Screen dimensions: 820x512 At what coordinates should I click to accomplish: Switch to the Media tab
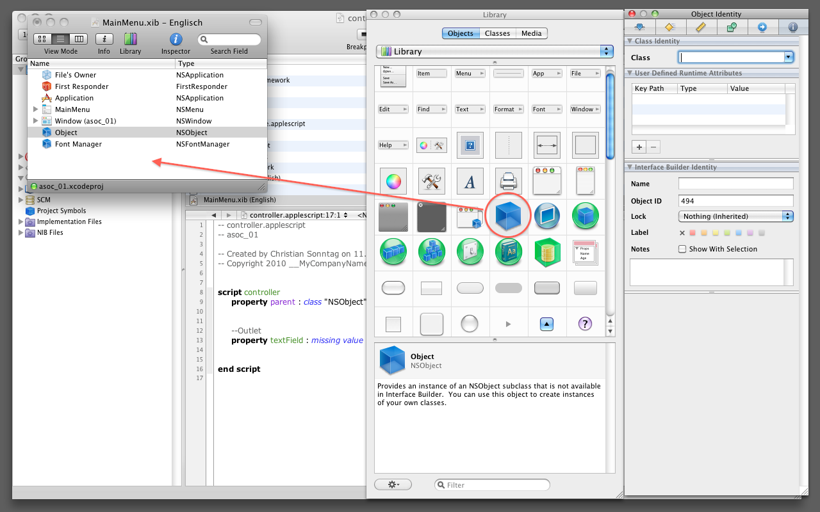pyautogui.click(x=531, y=33)
